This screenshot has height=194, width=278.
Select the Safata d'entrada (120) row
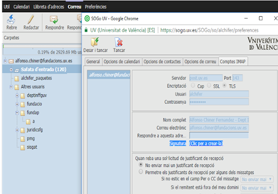coord(42,70)
